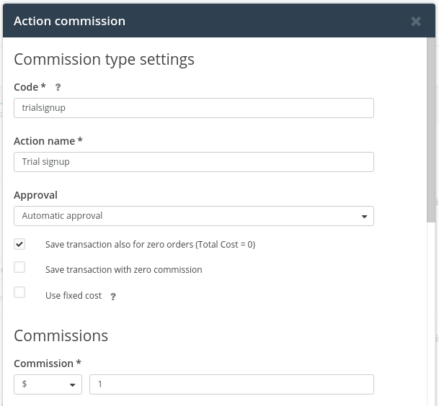Click the Action commission title bar text
This screenshot has height=406, width=439.
69,21
